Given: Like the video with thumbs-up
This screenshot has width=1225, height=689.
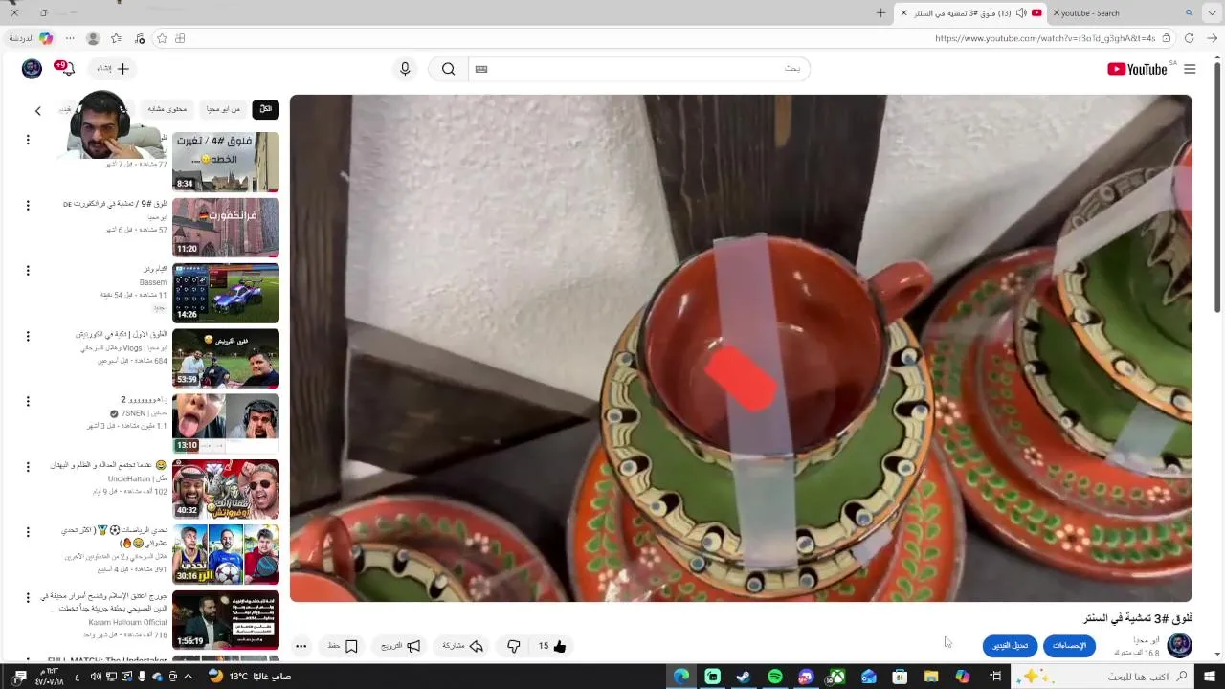Looking at the screenshot, I should [x=552, y=646].
